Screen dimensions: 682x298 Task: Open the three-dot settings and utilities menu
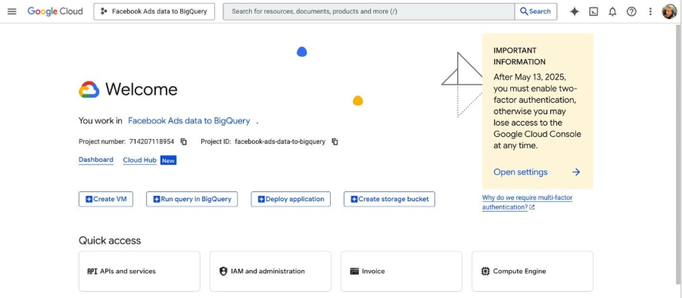pyautogui.click(x=650, y=12)
